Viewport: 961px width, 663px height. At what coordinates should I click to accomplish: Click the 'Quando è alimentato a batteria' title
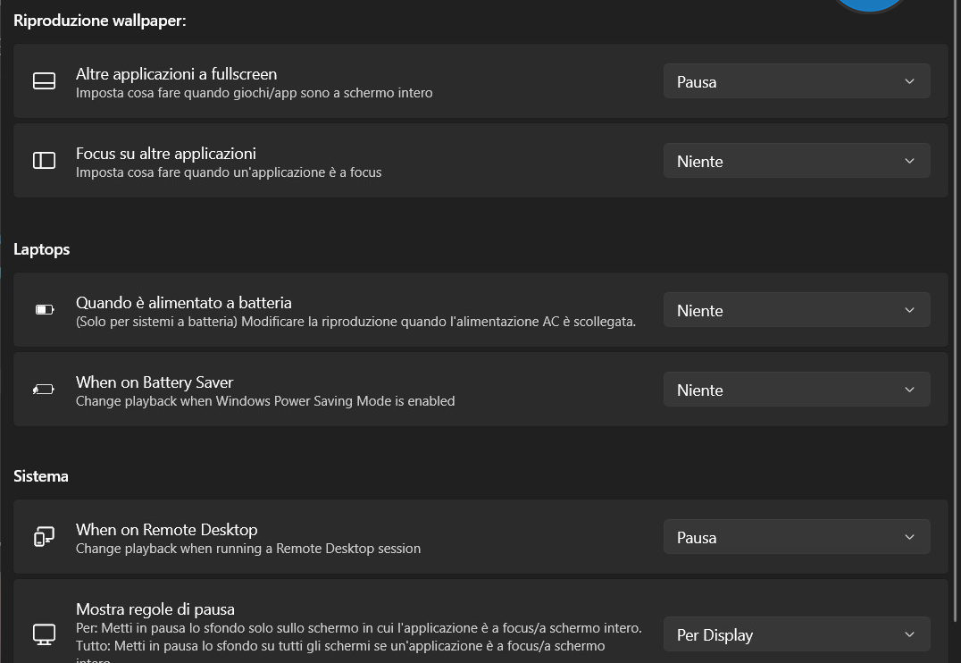(184, 303)
